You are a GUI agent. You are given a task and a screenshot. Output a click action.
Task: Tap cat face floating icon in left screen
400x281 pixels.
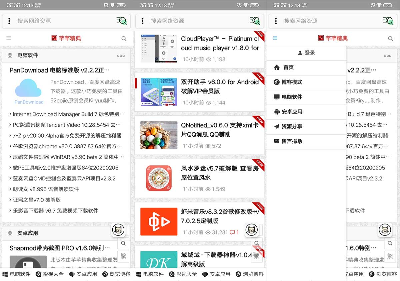[x=118, y=230]
